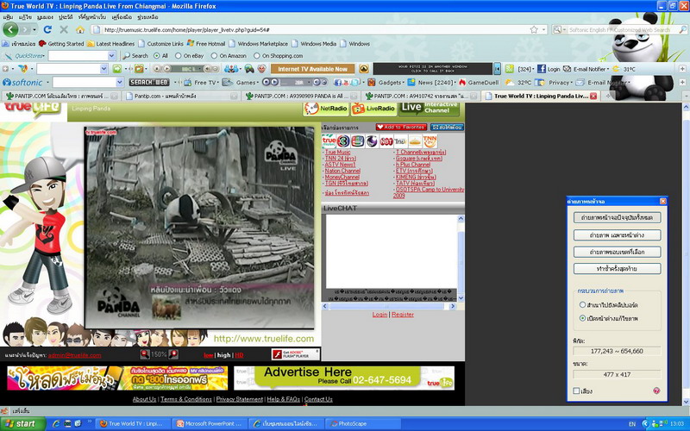This screenshot has height=431, width=690.
Task: Select the All search radio button
Action: [157, 56]
